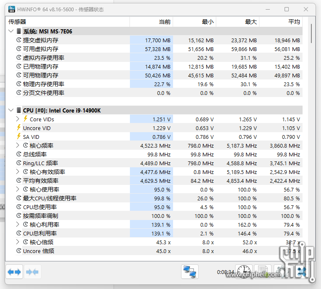Viewport: 321px width, 289px height.
Task: Expand the 核心频率 row
Action: click(x=18, y=145)
